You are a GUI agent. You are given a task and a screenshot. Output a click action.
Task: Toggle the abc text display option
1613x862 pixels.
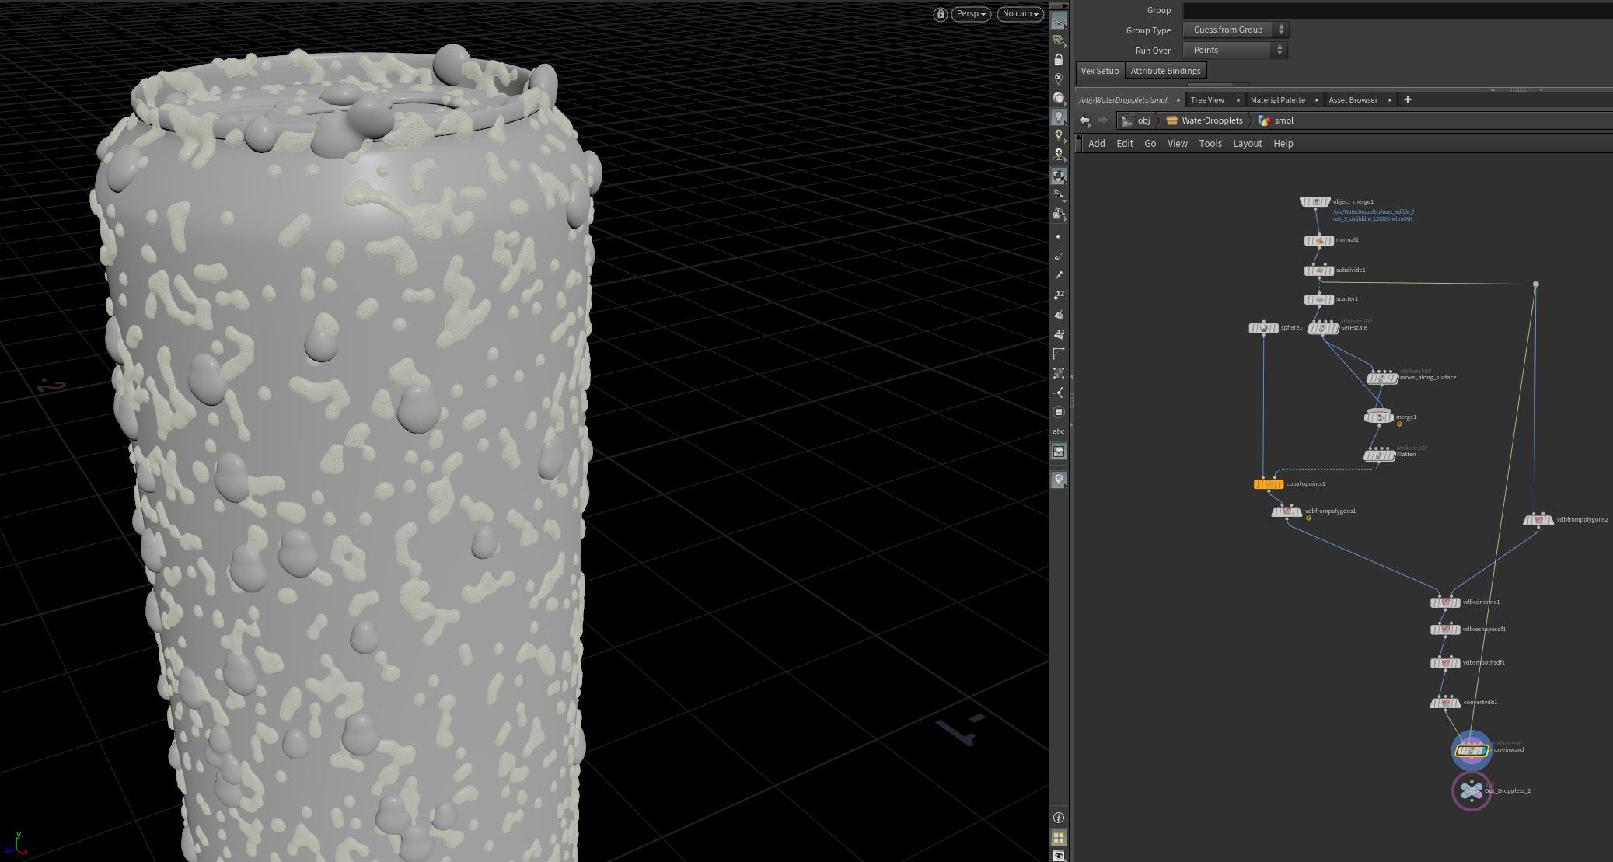[x=1059, y=431]
